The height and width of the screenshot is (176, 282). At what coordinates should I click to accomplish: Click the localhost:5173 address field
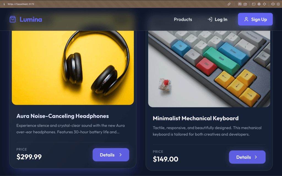click(x=21, y=4)
